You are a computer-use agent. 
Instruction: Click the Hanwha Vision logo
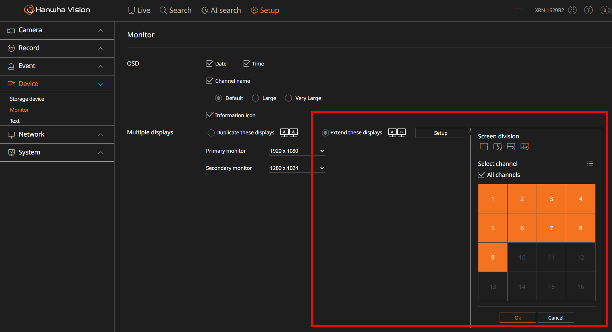pos(57,10)
